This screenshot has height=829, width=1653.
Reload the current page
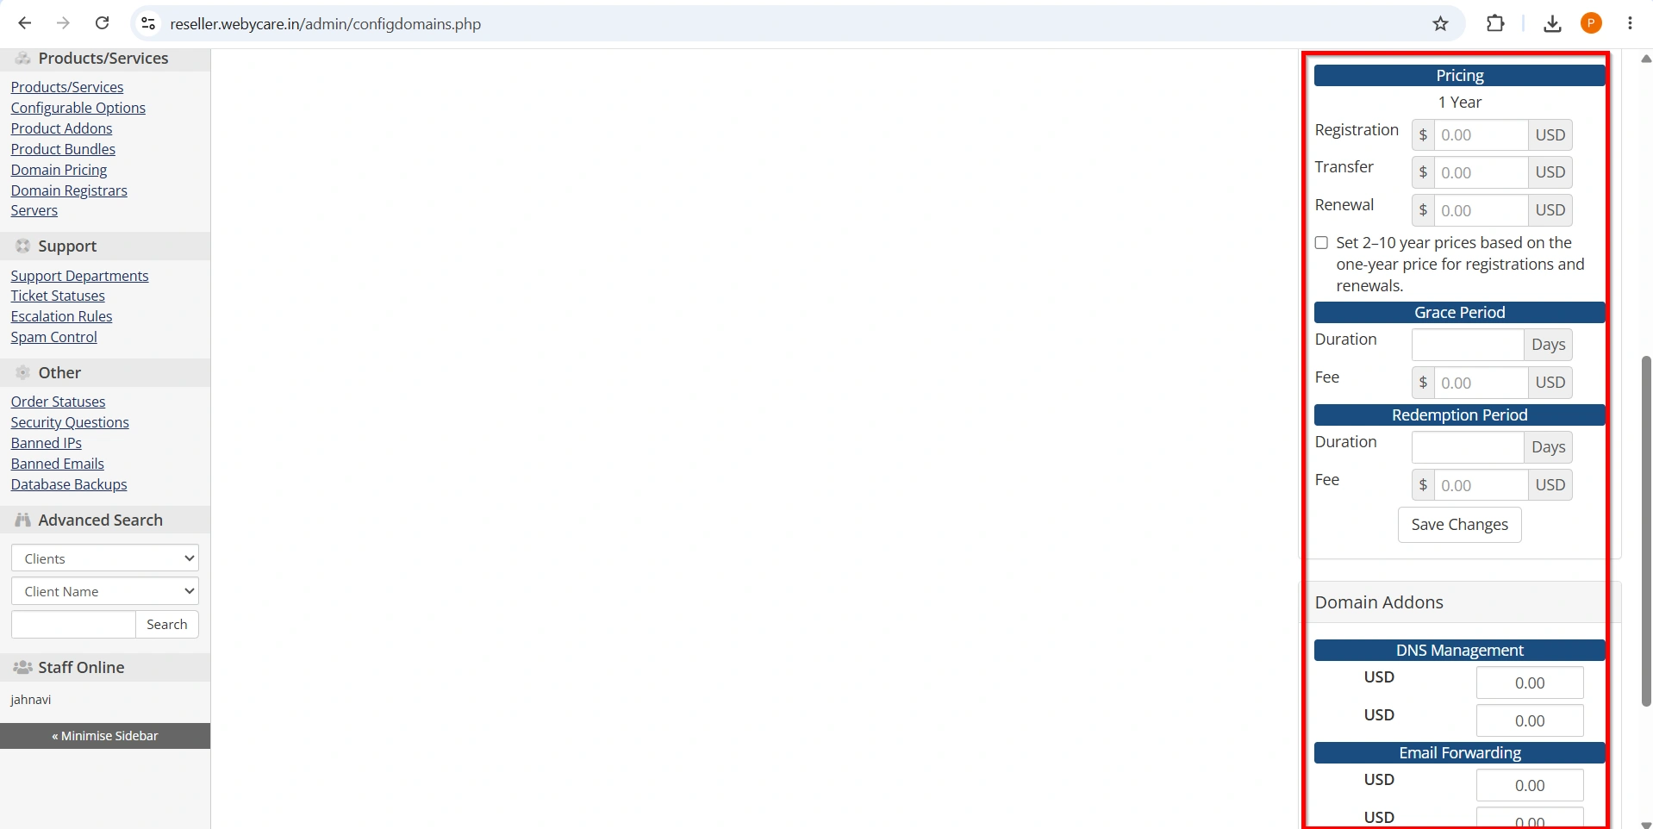click(x=102, y=23)
